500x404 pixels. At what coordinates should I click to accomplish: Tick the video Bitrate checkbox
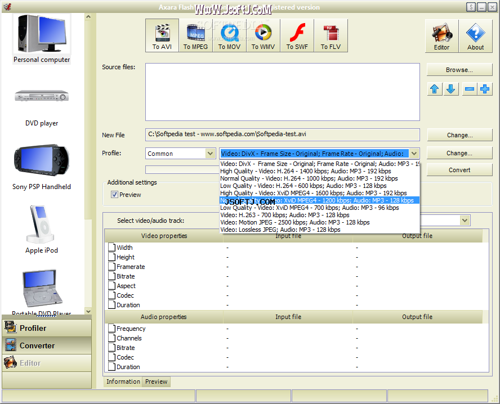(111, 276)
